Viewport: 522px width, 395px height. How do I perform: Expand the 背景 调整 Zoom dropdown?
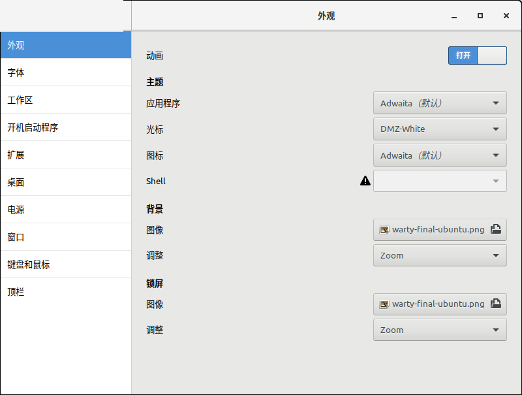click(440, 255)
